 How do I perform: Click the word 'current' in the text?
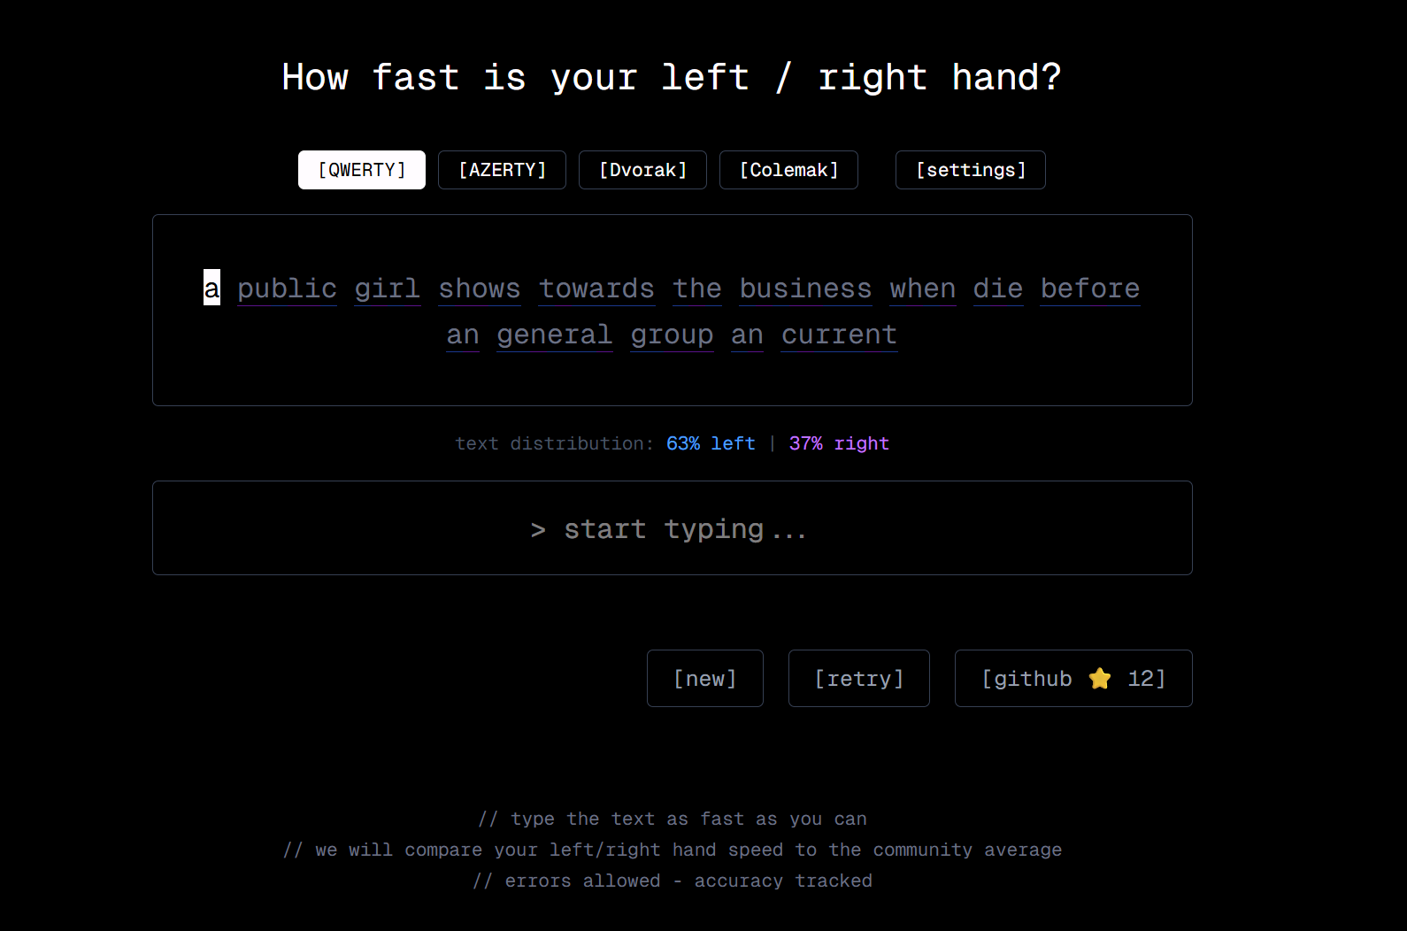coord(839,335)
